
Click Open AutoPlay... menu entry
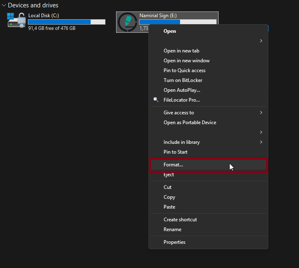pyautogui.click(x=182, y=90)
